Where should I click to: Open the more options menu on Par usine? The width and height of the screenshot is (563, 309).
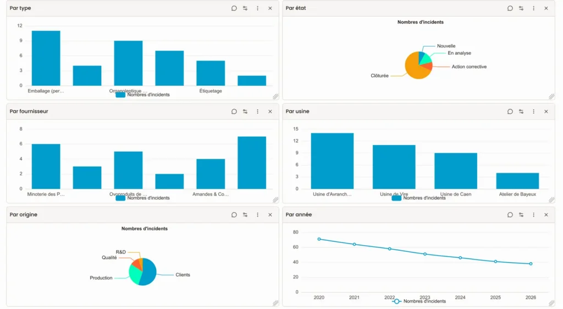coord(533,112)
